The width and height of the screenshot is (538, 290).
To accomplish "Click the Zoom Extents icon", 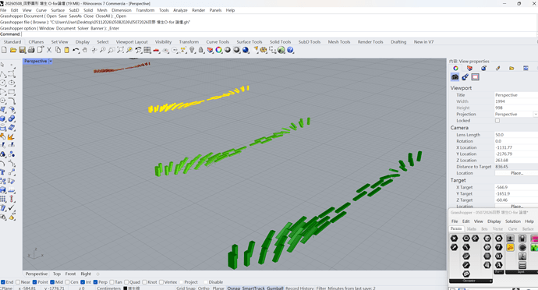I will [120, 50].
